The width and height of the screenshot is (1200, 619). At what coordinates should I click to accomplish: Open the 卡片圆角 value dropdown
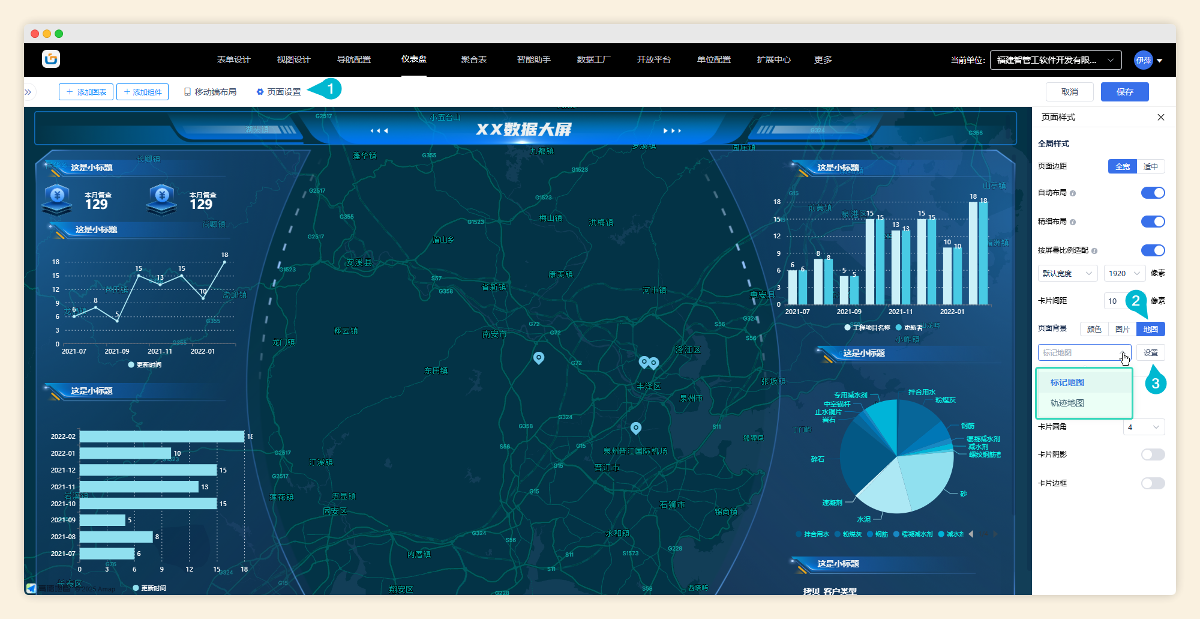[1143, 427]
